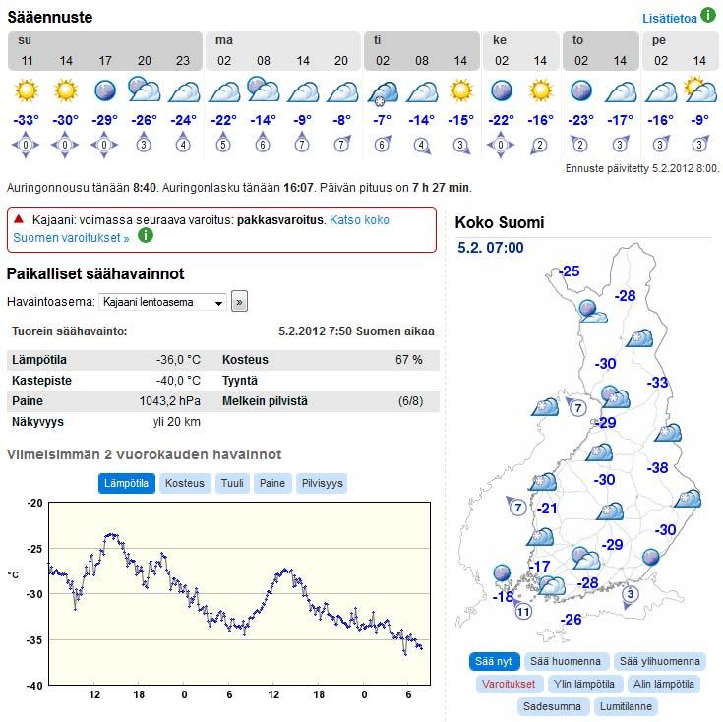Image resolution: width=723 pixels, height=722 pixels.
Task: Click the red warning triangle icon
Action: tap(19, 219)
